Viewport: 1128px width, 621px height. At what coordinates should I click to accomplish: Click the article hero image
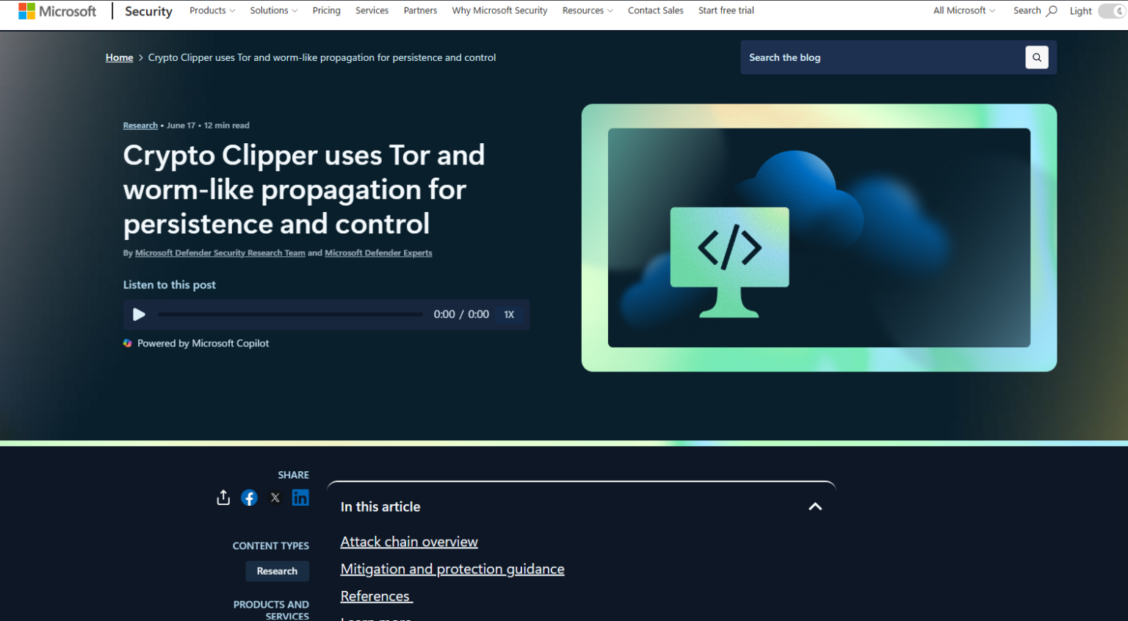[819, 238]
